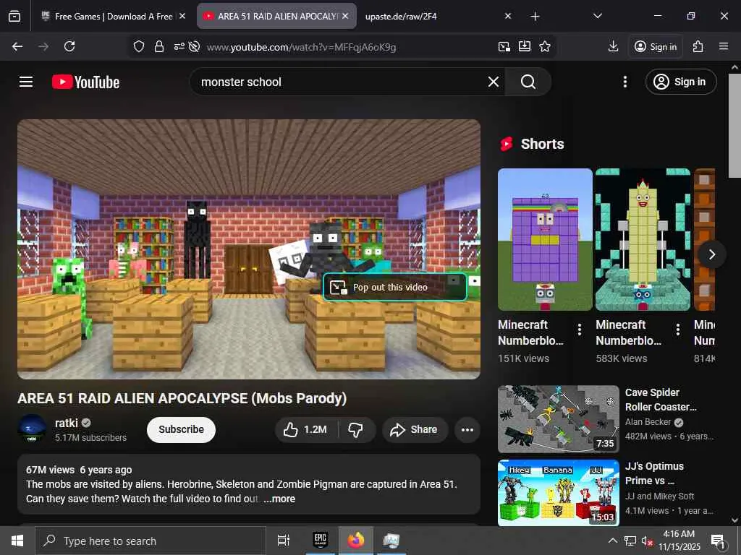
Task: Open the Firefox taskbar icon
Action: coord(356,540)
